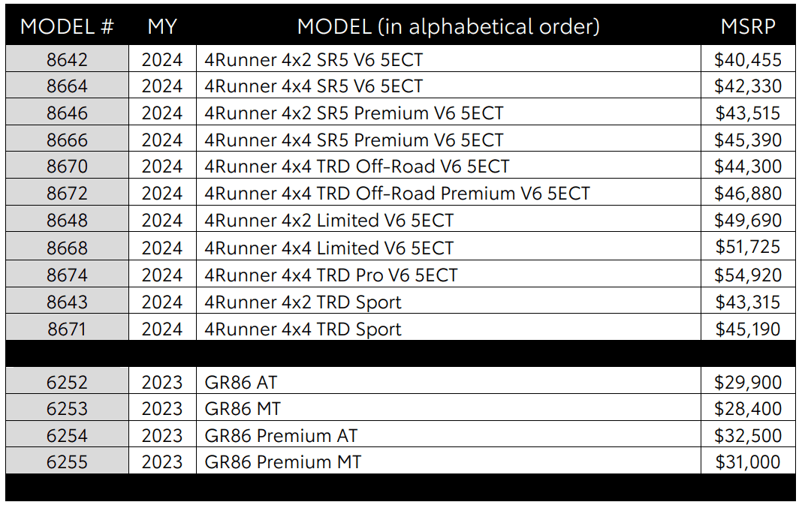Select the $45,190 price cell
The image size is (802, 508).
point(748,329)
